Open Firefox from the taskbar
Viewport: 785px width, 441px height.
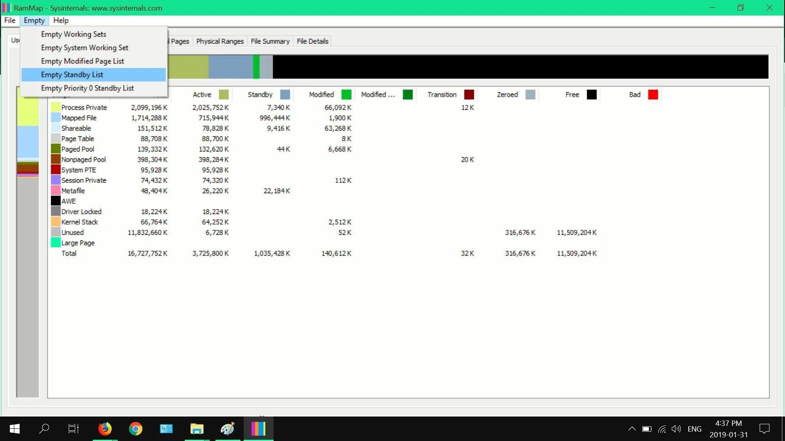105,429
